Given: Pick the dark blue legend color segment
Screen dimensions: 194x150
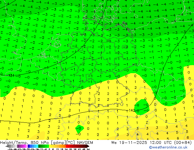Looking at the screenshot, I should [x=29, y=146].
